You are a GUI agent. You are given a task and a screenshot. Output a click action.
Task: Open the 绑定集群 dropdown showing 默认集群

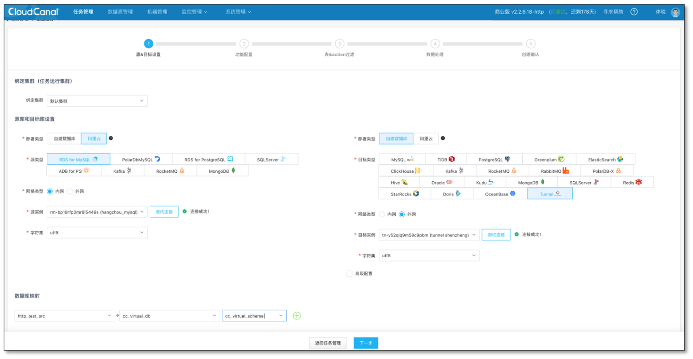coord(97,101)
